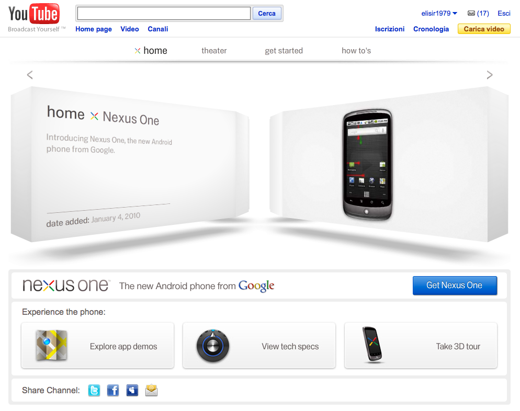Open the inbox messages envelope icon
Screen dimensions: 520x411
471,13
